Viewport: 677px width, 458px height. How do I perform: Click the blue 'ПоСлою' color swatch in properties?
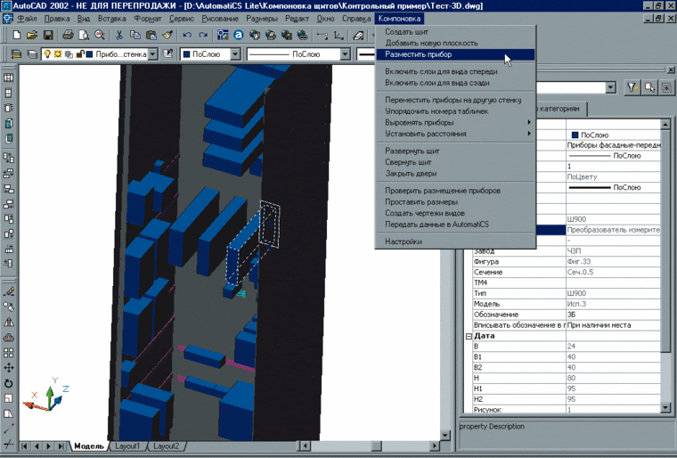[x=575, y=135]
